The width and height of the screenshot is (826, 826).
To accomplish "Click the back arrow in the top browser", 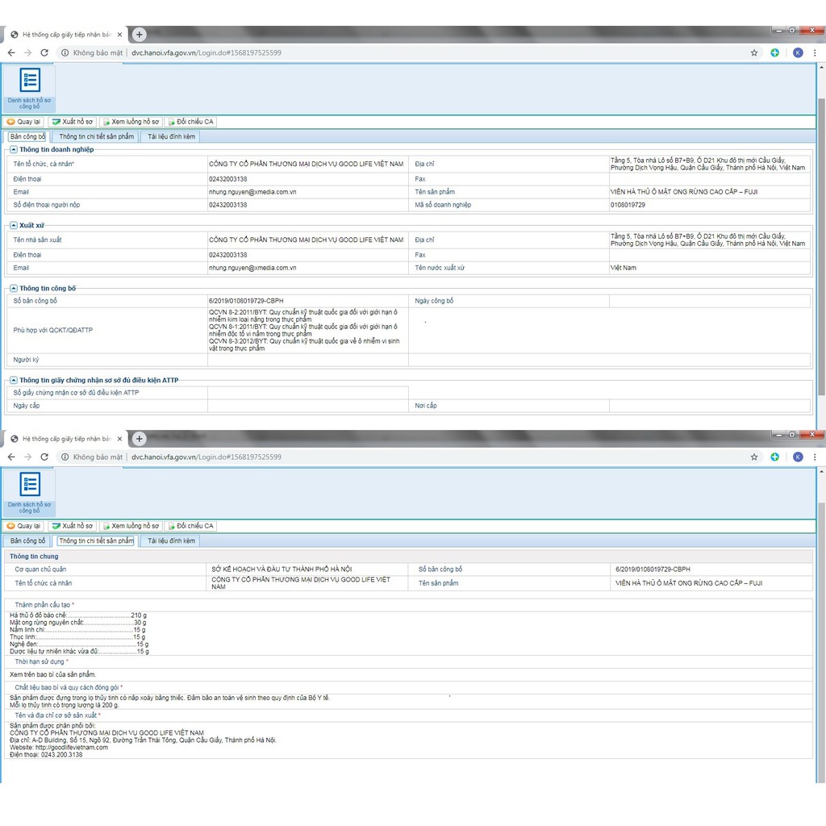I will (11, 52).
